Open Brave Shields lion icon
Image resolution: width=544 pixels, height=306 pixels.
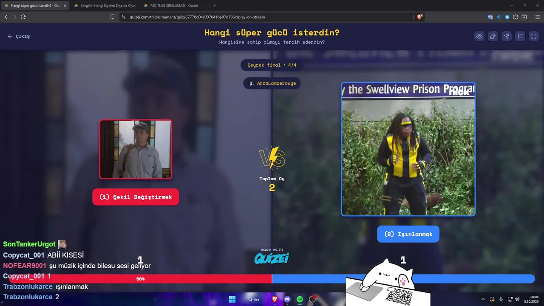(x=420, y=17)
